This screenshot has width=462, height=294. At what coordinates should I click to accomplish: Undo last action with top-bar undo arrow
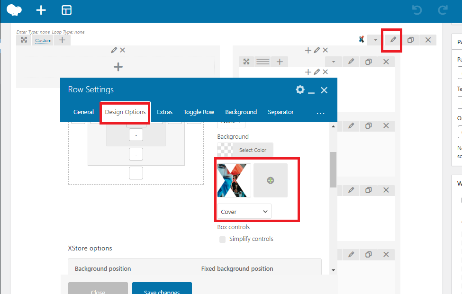pos(417,10)
